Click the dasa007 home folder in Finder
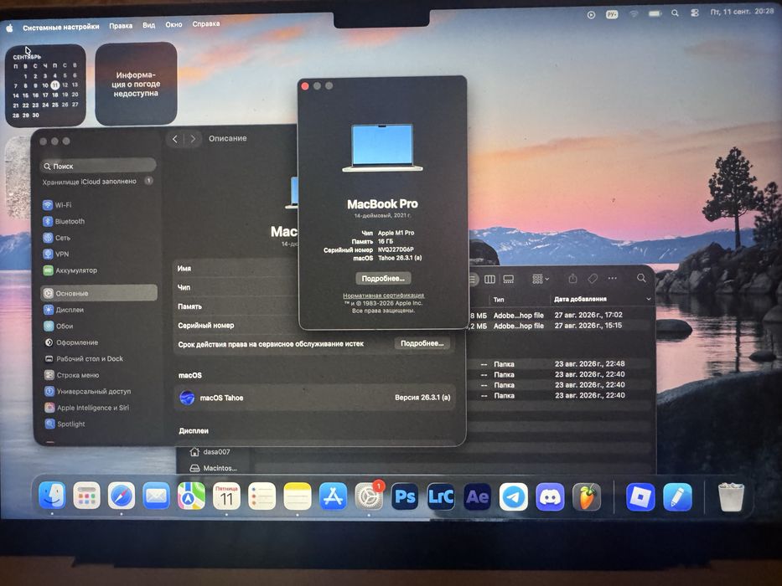 coord(211,452)
